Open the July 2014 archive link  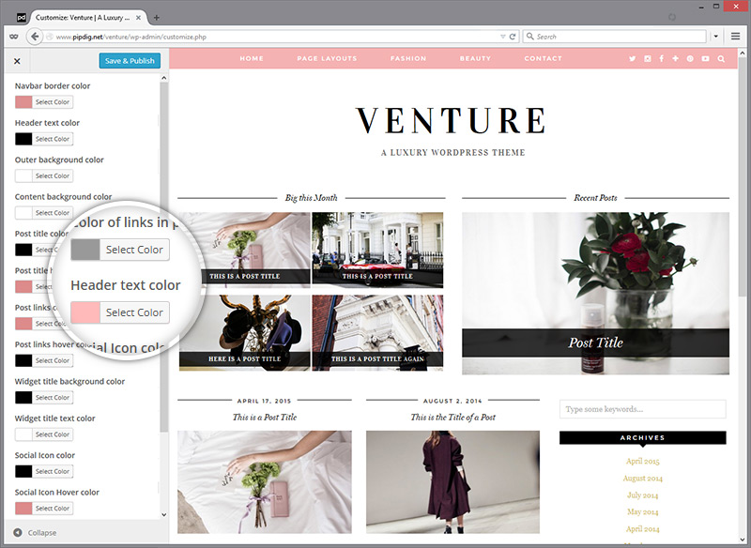643,495
